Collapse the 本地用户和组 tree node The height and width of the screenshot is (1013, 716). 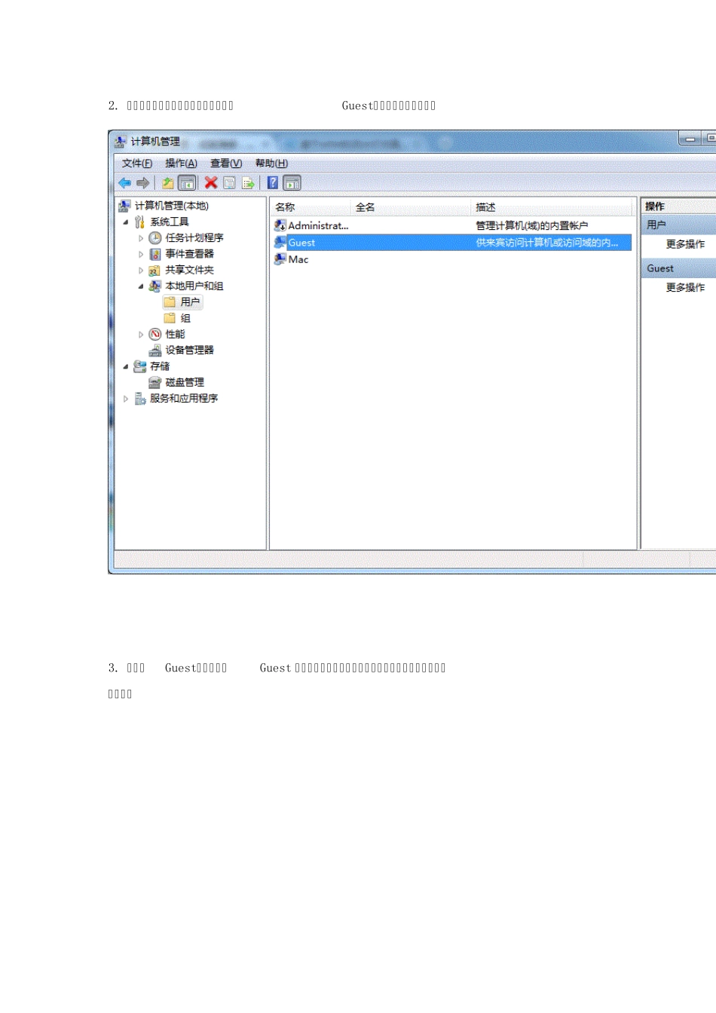tap(141, 286)
